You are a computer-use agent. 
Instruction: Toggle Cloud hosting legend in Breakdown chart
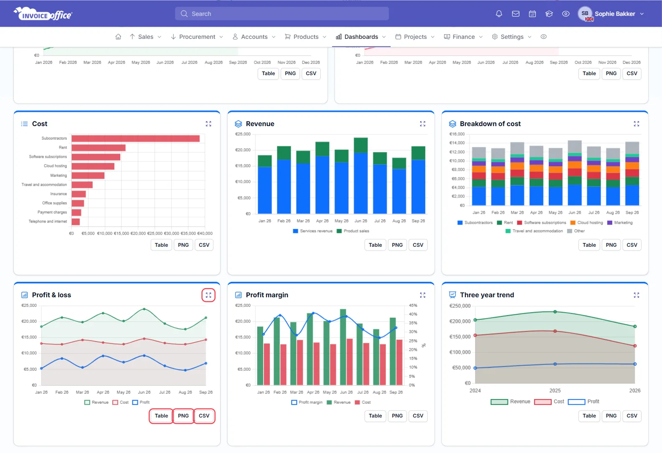tap(587, 223)
